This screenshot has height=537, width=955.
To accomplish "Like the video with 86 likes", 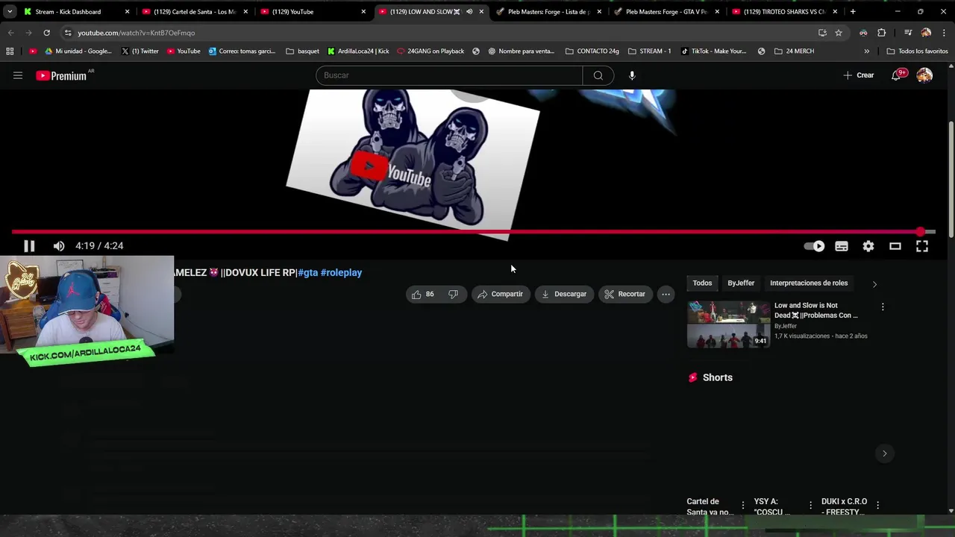I will coord(423,294).
